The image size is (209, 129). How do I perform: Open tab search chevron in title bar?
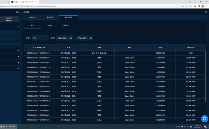tap(190, 2)
